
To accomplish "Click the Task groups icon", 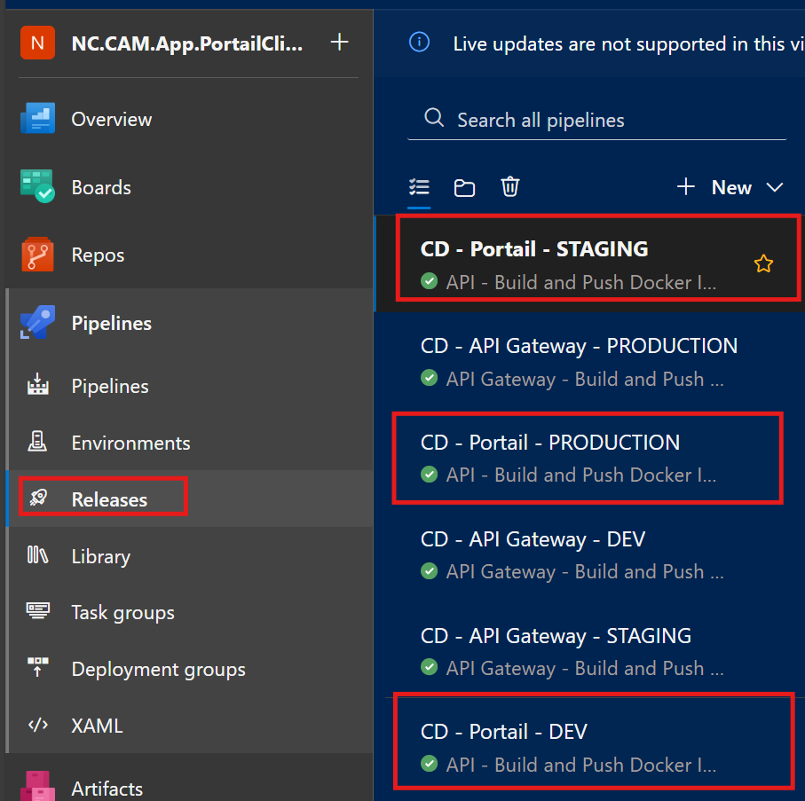I will [x=38, y=612].
